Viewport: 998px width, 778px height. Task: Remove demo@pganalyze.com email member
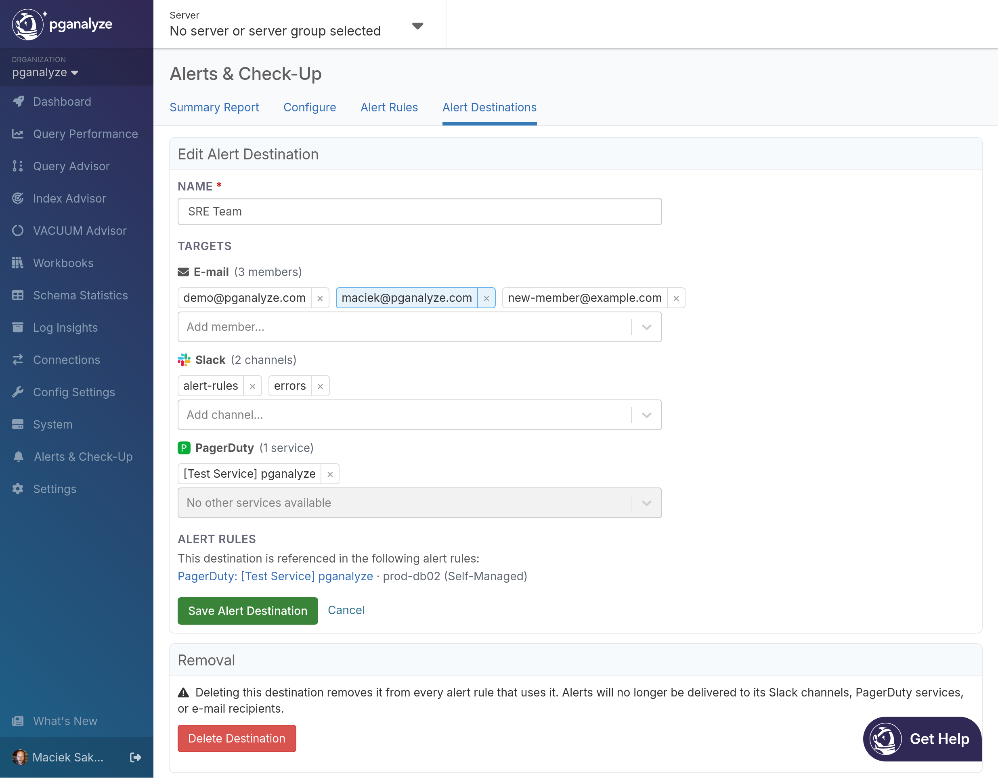320,298
